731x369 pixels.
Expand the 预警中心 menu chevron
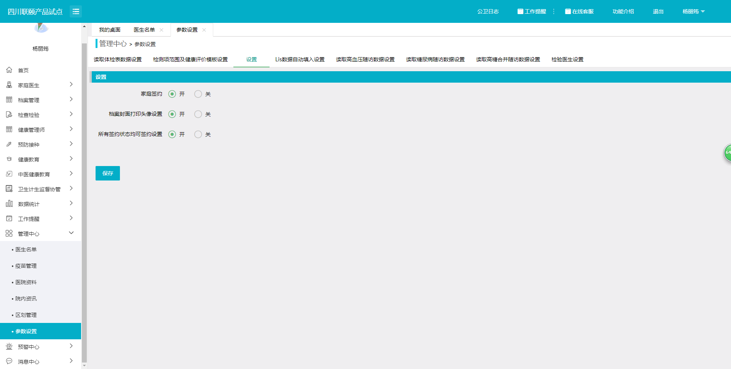pyautogui.click(x=71, y=346)
